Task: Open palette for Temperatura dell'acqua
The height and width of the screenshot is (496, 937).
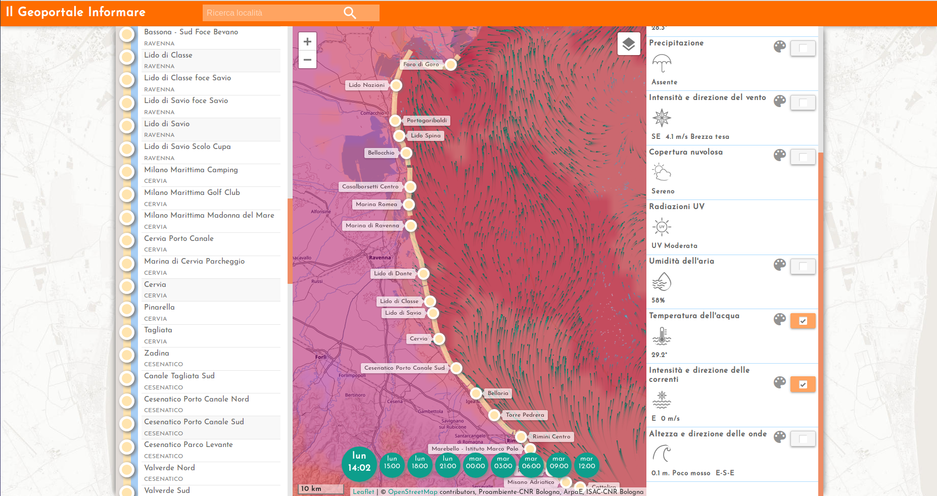Action: 780,319
